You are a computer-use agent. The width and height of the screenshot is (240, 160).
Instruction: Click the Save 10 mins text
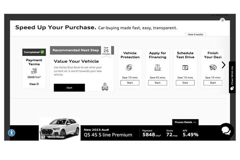[130, 78]
